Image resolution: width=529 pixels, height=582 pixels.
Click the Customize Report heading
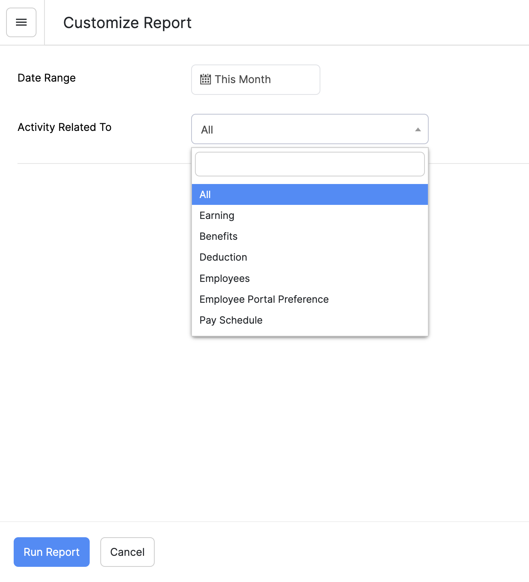pos(127,23)
